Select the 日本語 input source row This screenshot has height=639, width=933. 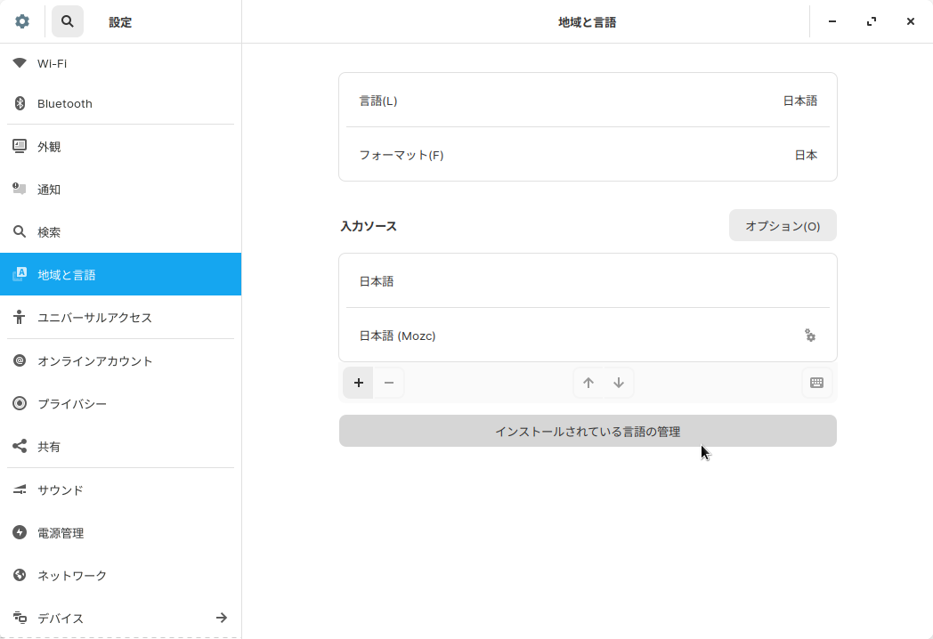pyautogui.click(x=588, y=281)
